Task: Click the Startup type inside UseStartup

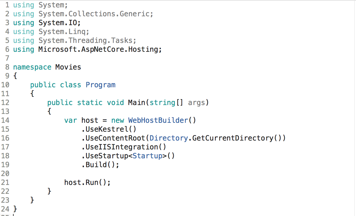Action: pyautogui.click(x=147, y=156)
